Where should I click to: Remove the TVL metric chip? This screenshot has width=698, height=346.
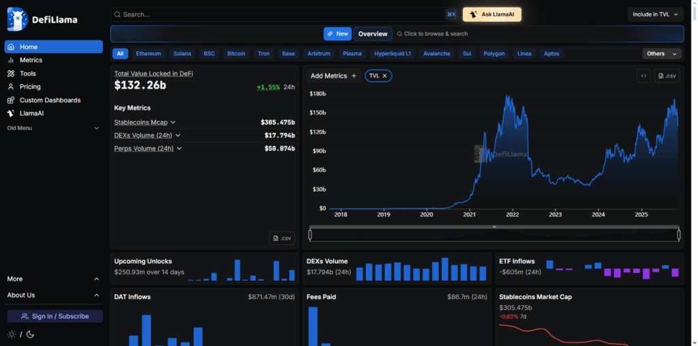click(x=384, y=76)
